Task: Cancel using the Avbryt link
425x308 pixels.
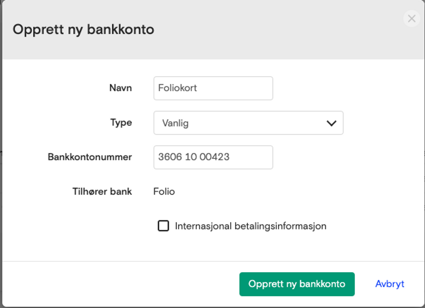Action: tap(390, 284)
